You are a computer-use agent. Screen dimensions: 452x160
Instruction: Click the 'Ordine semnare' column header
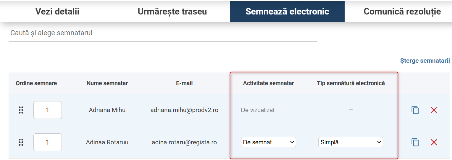pos(36,83)
